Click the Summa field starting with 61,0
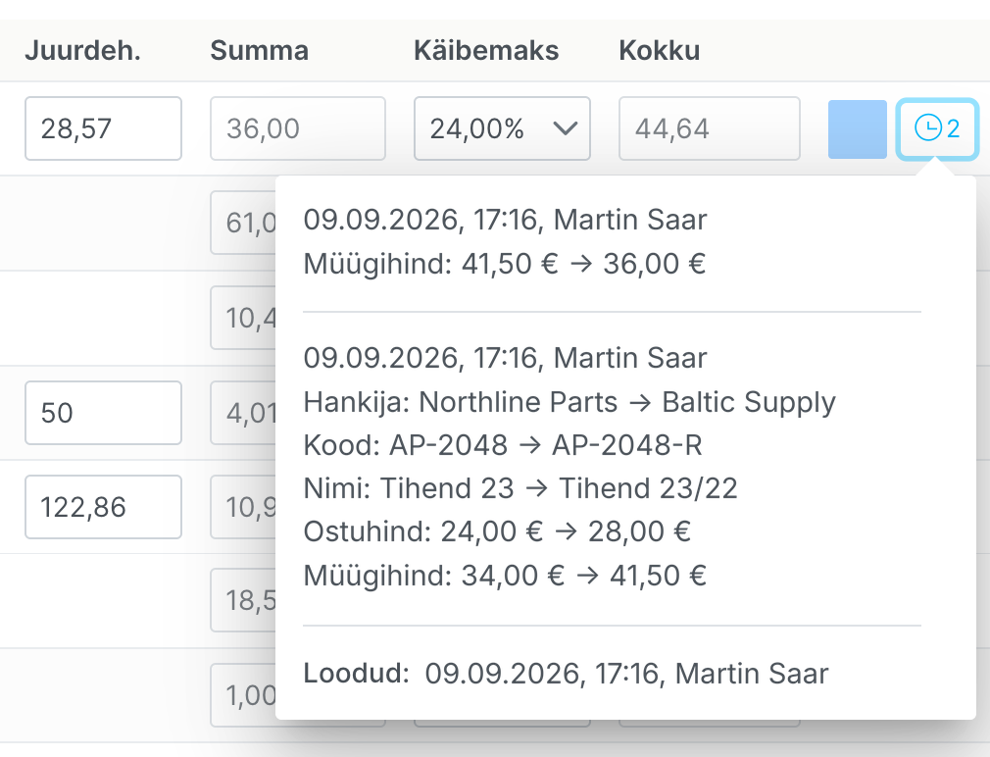Image resolution: width=990 pixels, height=757 pixels. pyautogui.click(x=244, y=223)
